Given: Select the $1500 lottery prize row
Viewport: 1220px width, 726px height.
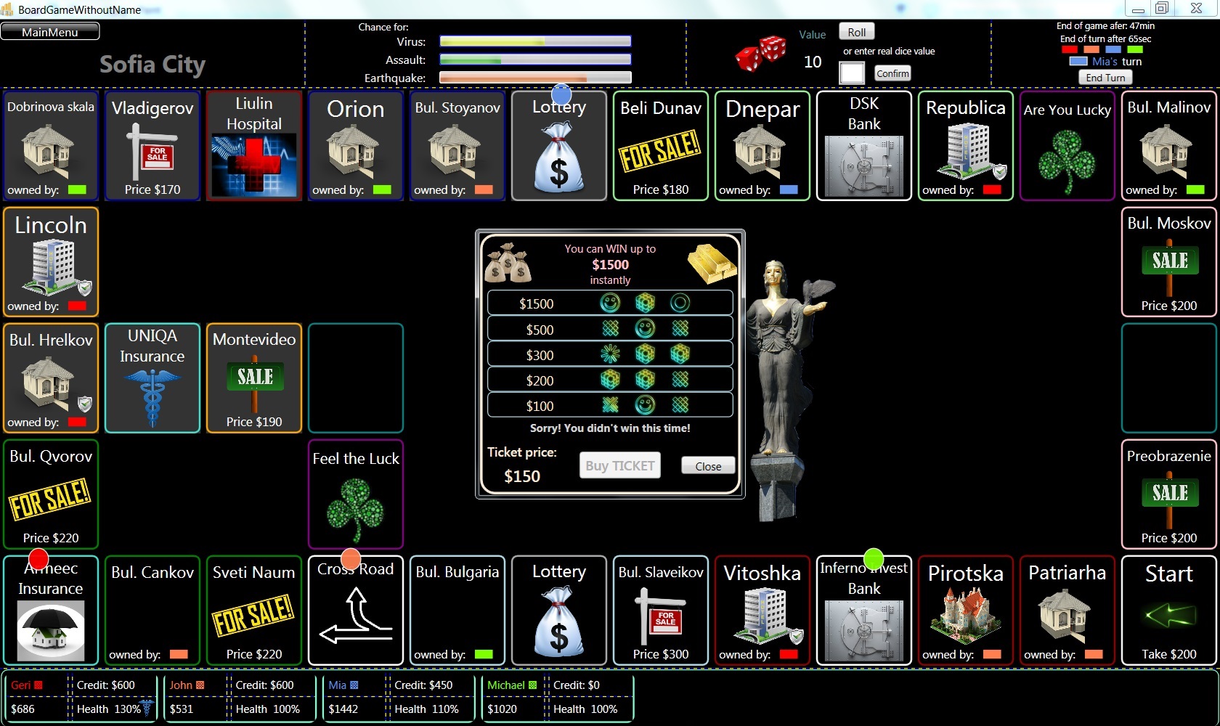Looking at the screenshot, I should coord(610,303).
